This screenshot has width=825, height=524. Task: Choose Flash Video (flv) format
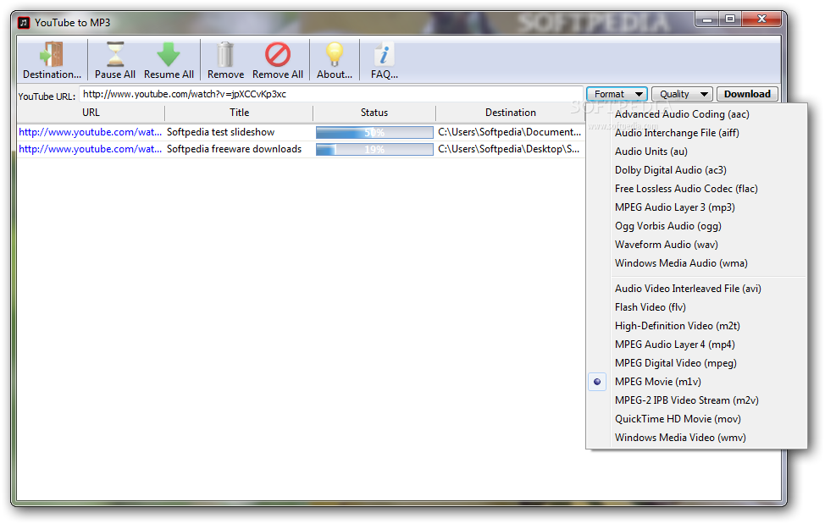click(x=651, y=307)
